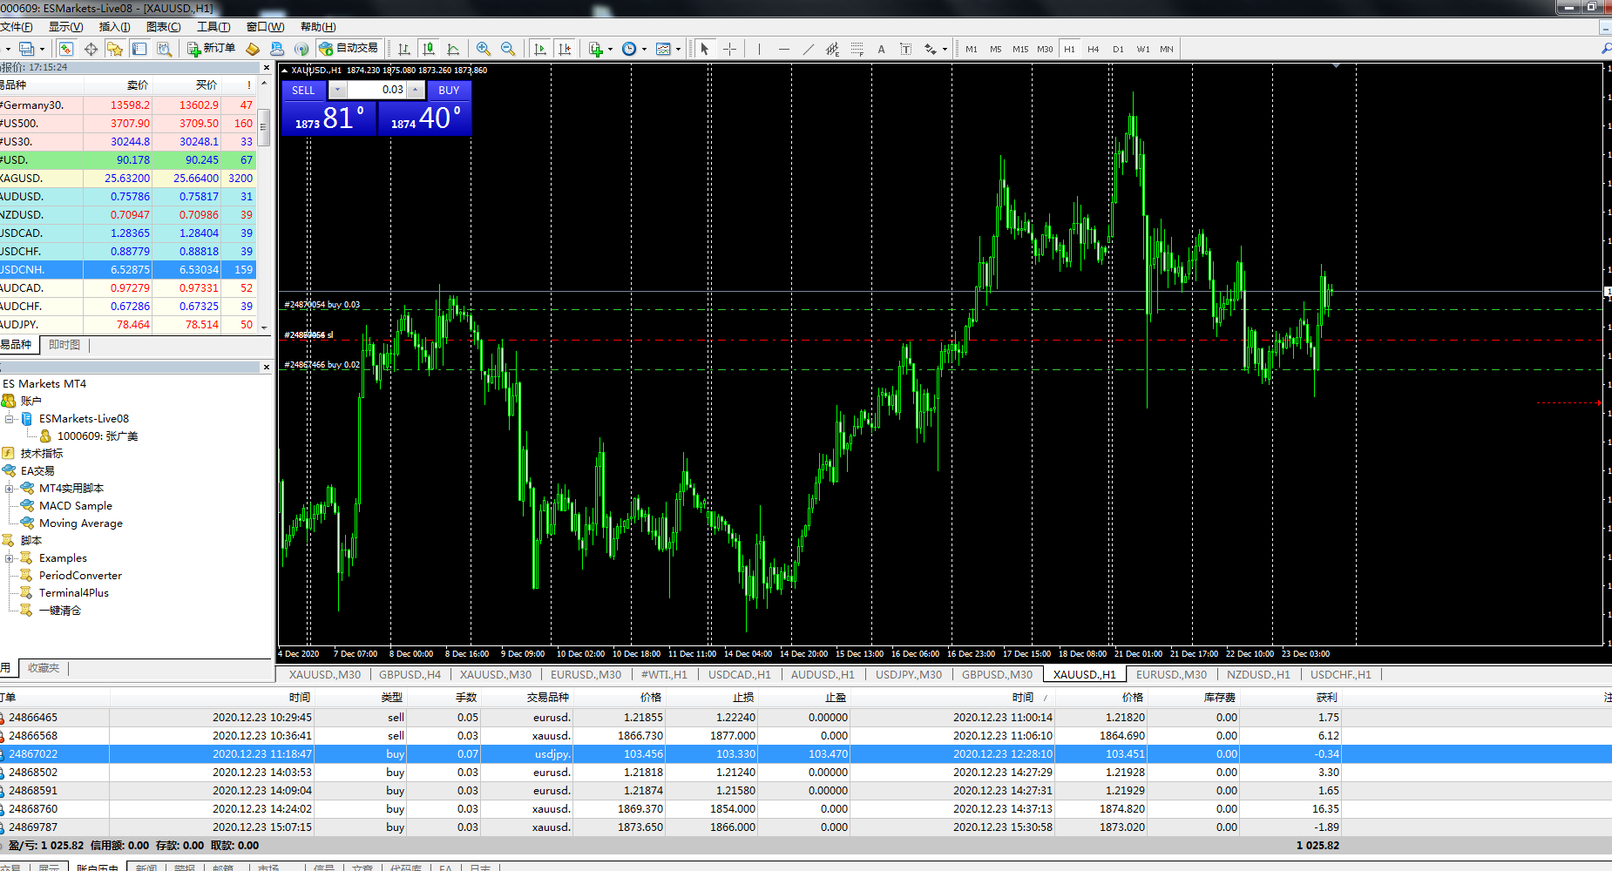Switch timeframe to H4

click(x=1093, y=49)
